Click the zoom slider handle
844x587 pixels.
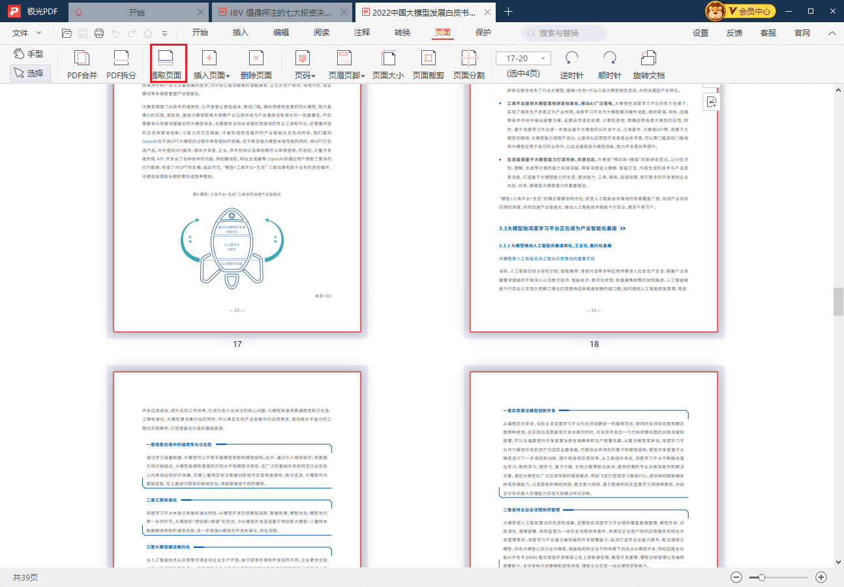click(761, 577)
